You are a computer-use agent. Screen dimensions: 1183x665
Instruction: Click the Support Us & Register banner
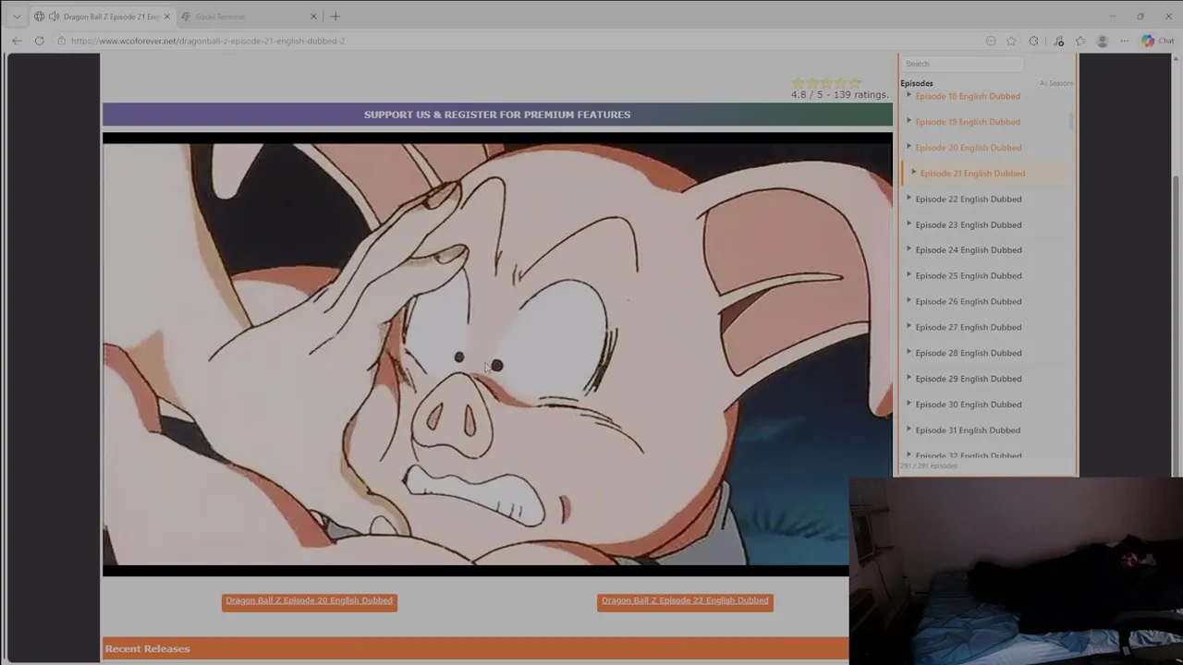coord(497,115)
